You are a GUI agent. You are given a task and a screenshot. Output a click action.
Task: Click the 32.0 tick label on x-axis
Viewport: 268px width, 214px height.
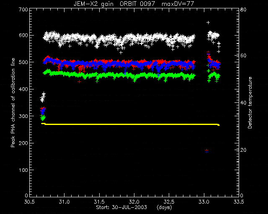134,202
